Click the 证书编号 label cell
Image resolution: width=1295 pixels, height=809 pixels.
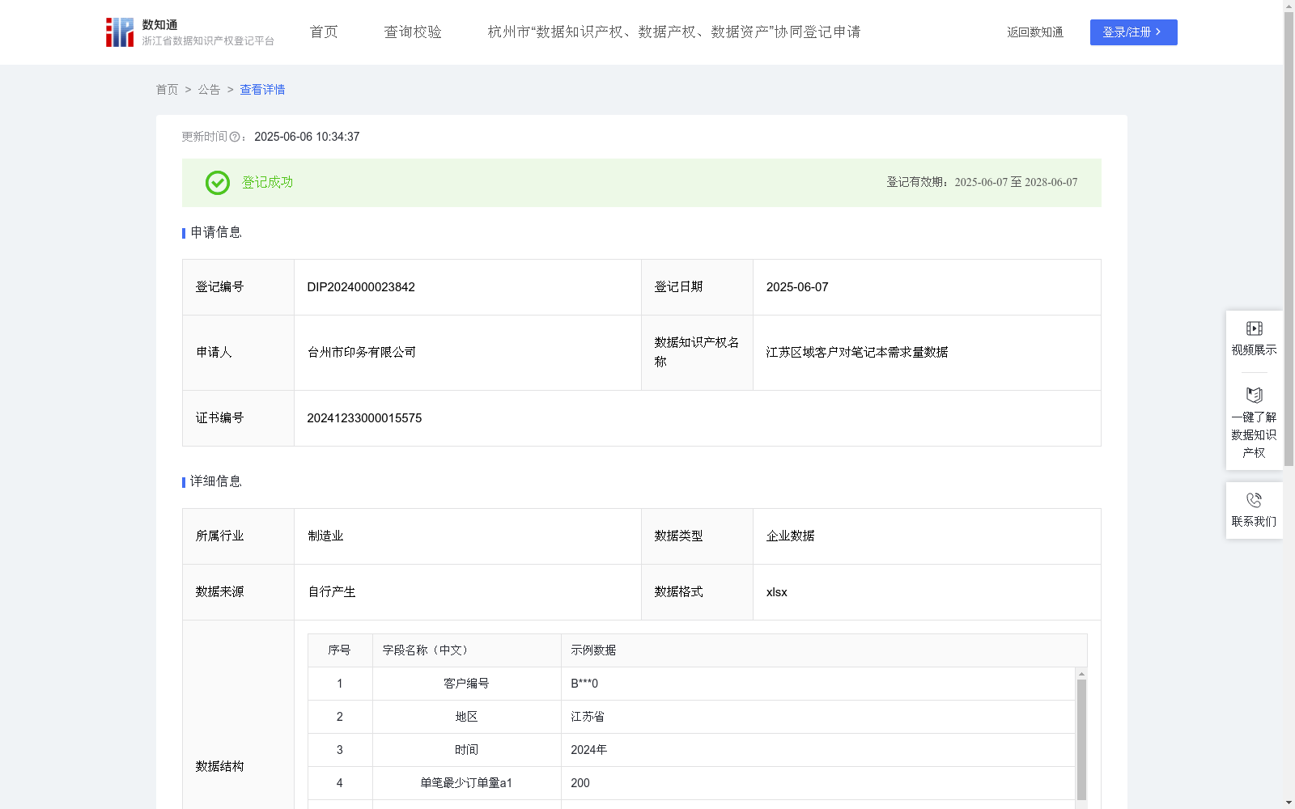click(238, 418)
